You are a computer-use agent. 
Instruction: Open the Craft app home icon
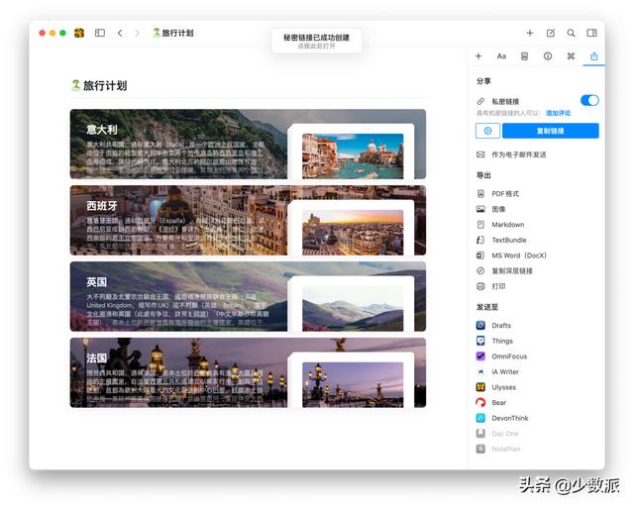click(x=79, y=33)
